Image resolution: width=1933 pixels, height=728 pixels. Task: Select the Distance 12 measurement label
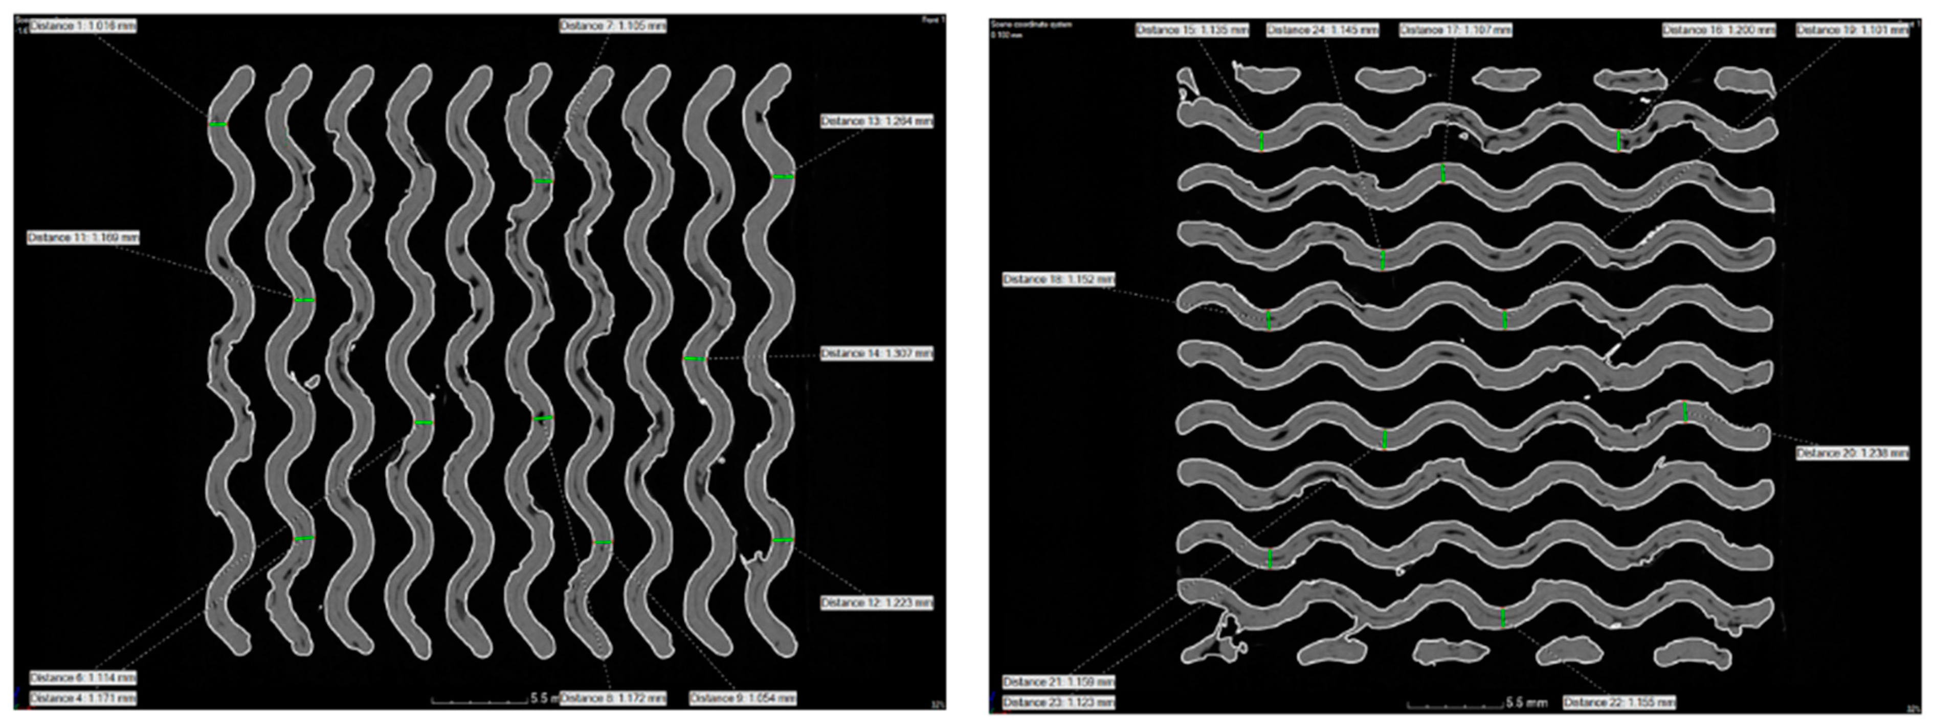[876, 603]
